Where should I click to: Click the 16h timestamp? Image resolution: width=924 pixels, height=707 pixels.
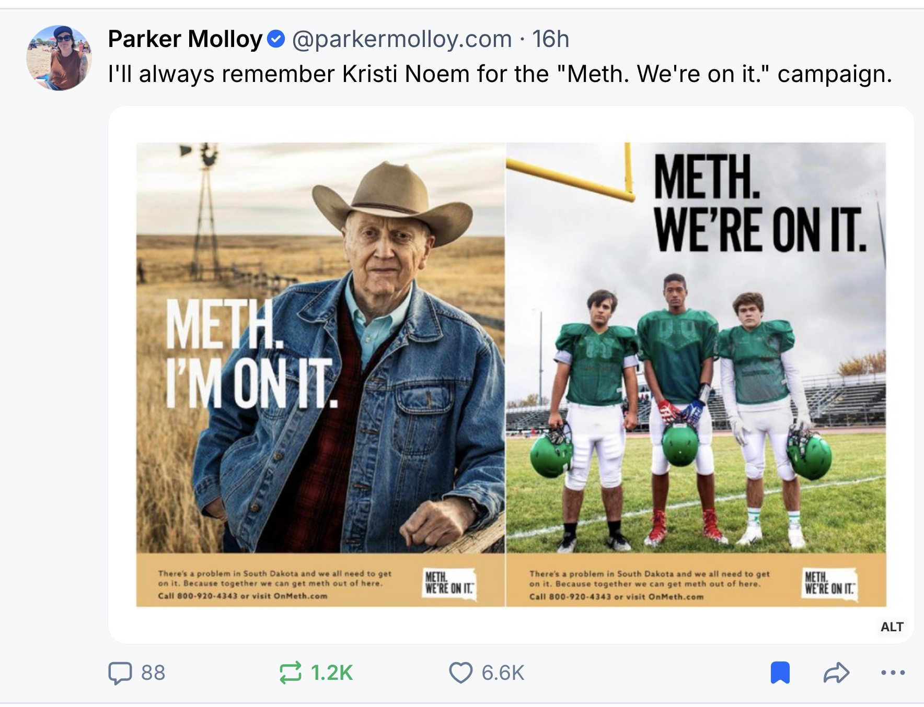pyautogui.click(x=550, y=39)
